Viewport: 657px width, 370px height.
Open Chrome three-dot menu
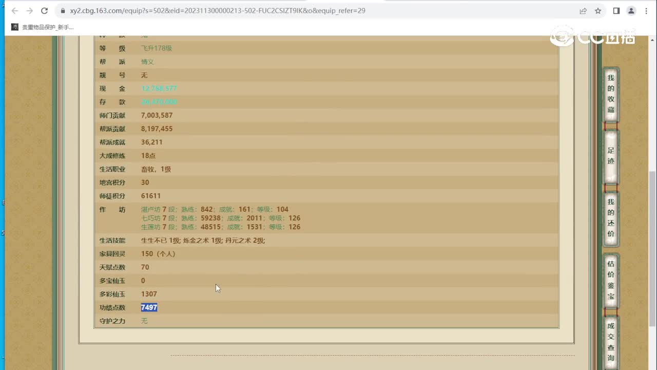tap(646, 11)
